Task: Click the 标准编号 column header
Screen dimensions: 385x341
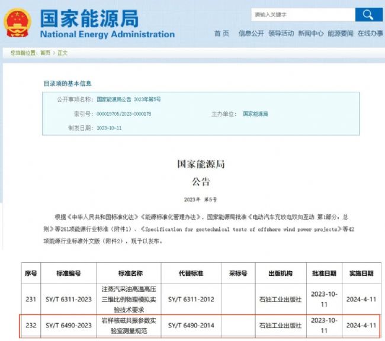Action: click(x=69, y=274)
